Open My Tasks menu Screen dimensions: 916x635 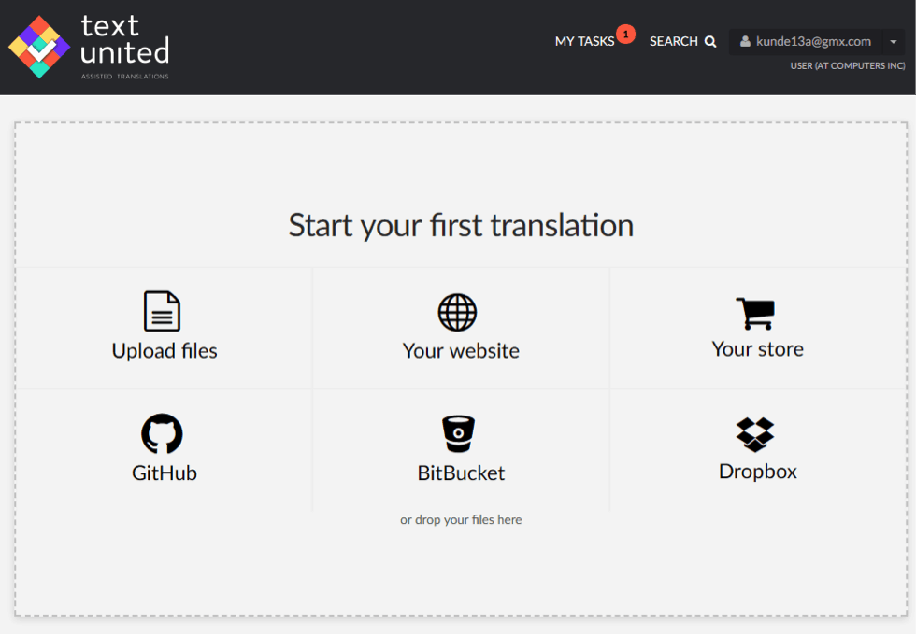pos(585,41)
